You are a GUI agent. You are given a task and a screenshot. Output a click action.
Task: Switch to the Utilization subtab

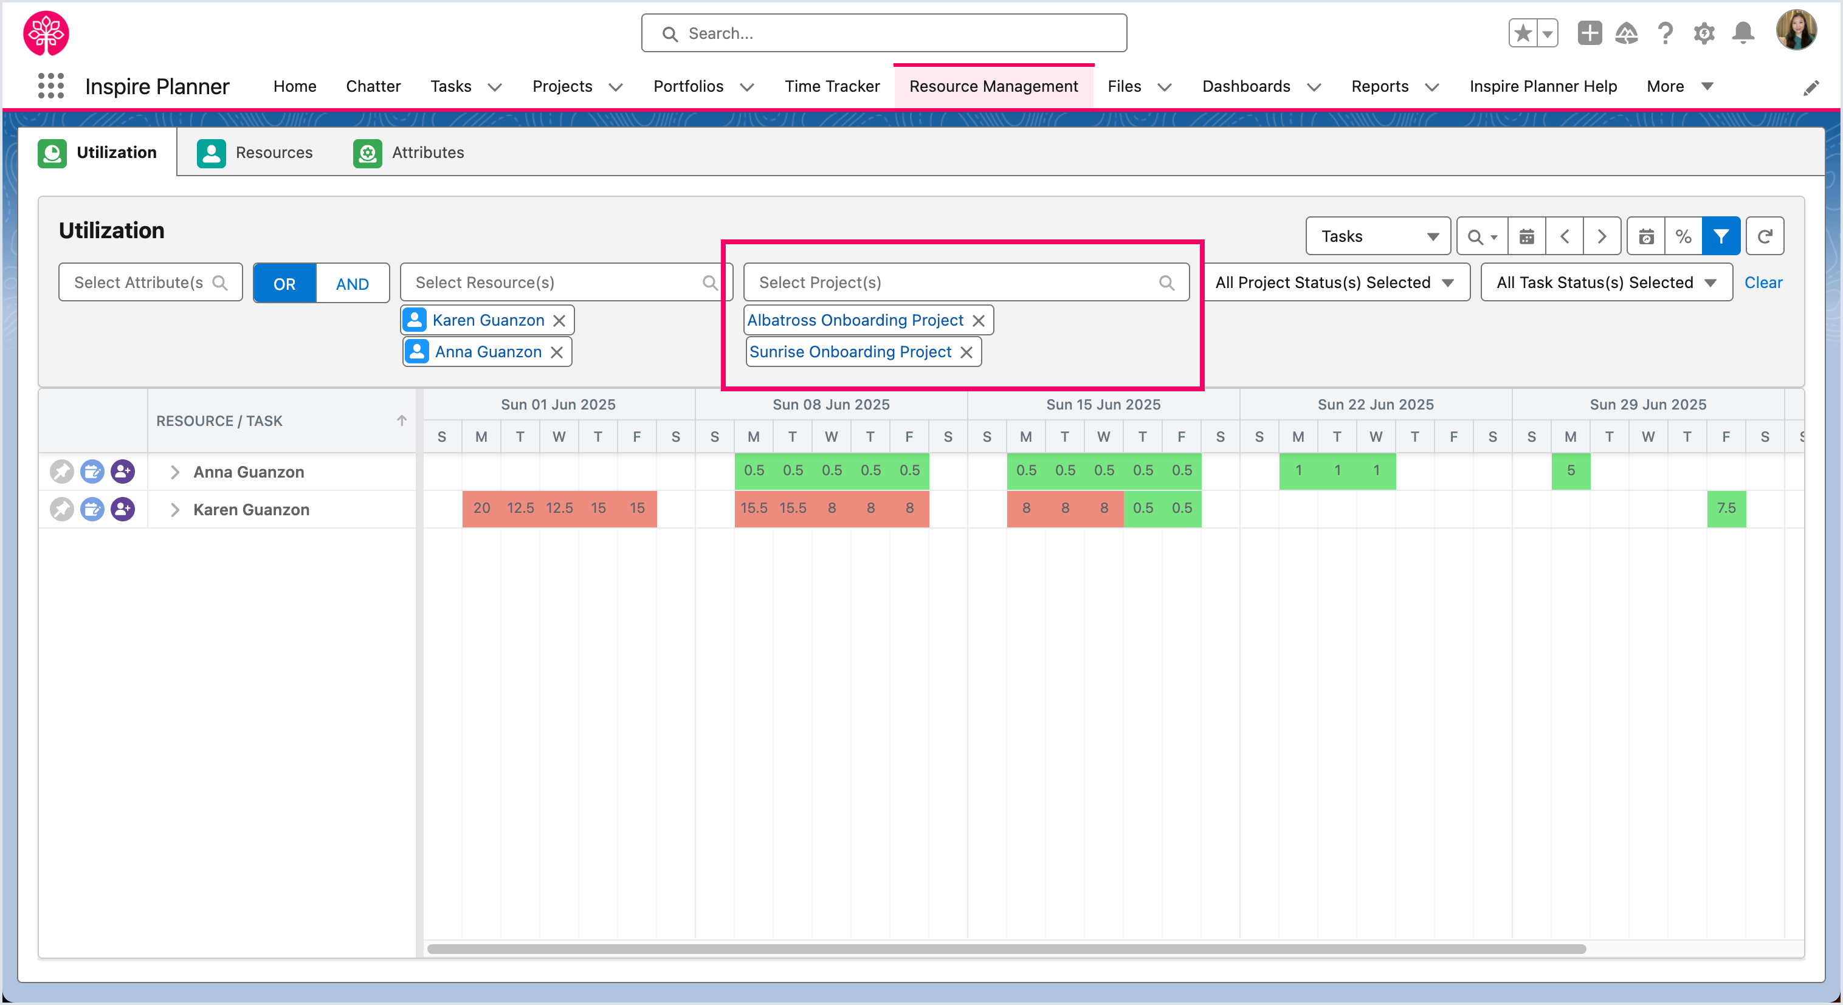[x=98, y=153]
